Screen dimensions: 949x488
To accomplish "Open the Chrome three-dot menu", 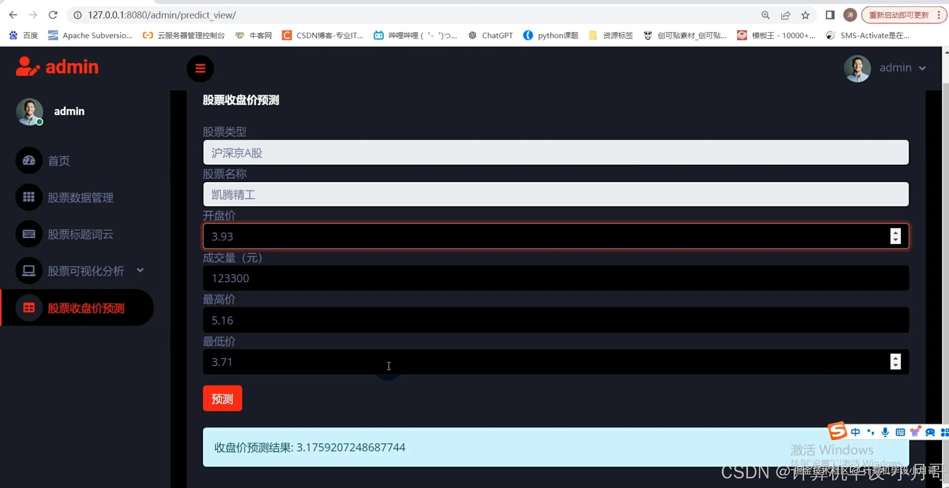I will tap(939, 15).
